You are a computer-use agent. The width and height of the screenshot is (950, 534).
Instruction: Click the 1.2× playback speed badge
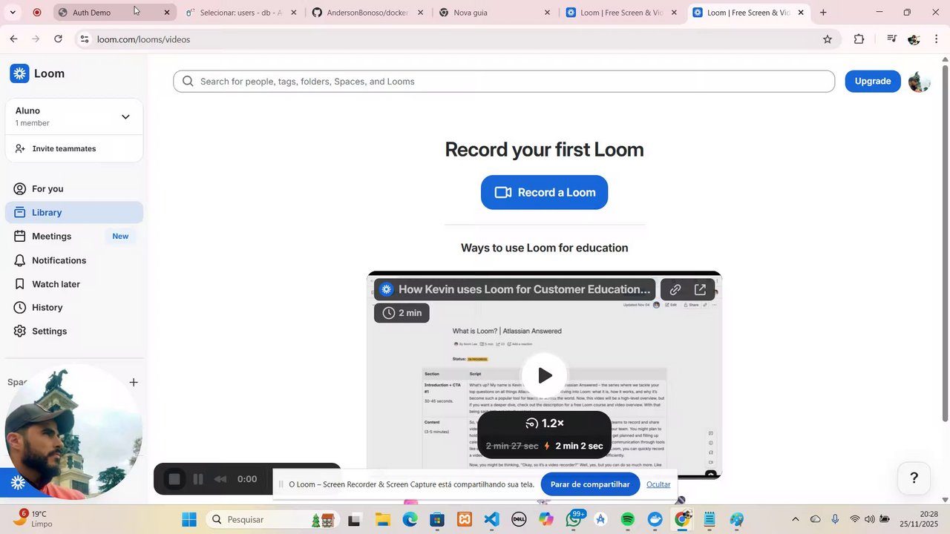544,423
